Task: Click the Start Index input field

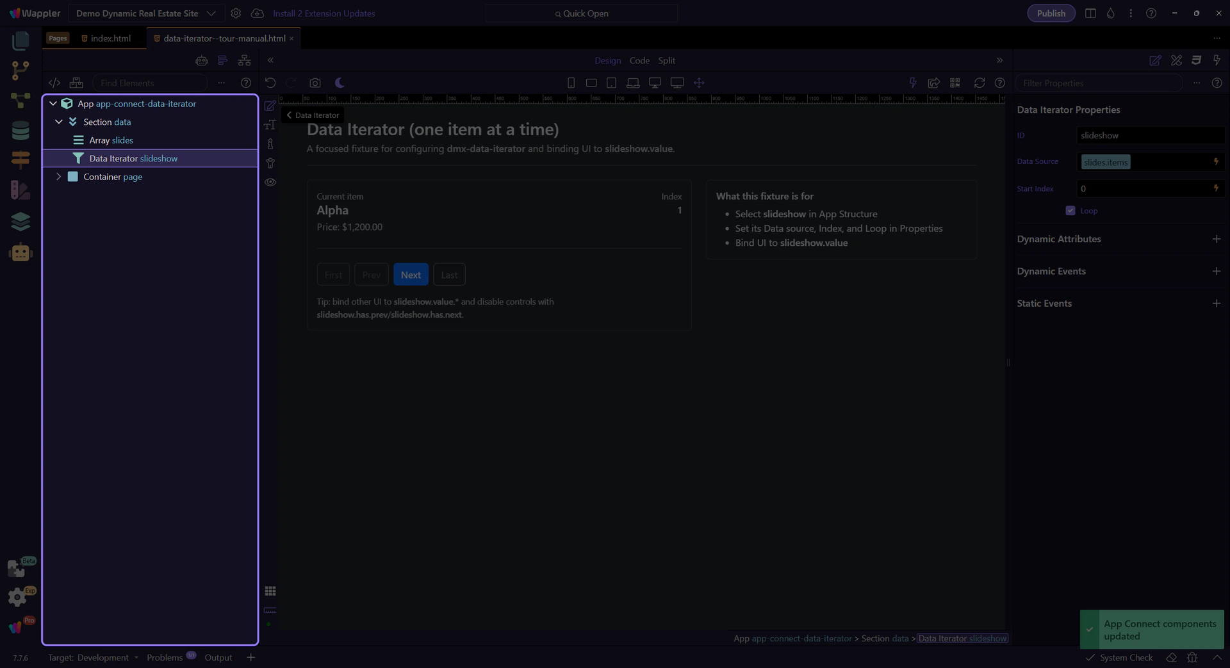Action: click(x=1144, y=188)
